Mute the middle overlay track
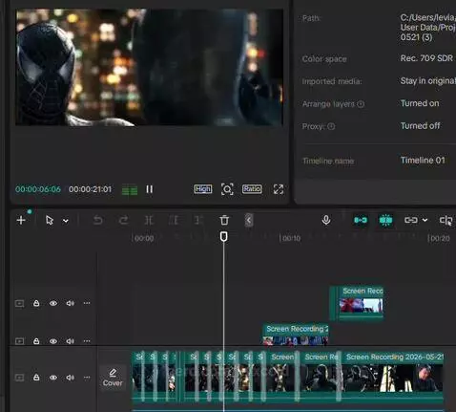Viewport: 456px width, 412px height. [x=70, y=341]
